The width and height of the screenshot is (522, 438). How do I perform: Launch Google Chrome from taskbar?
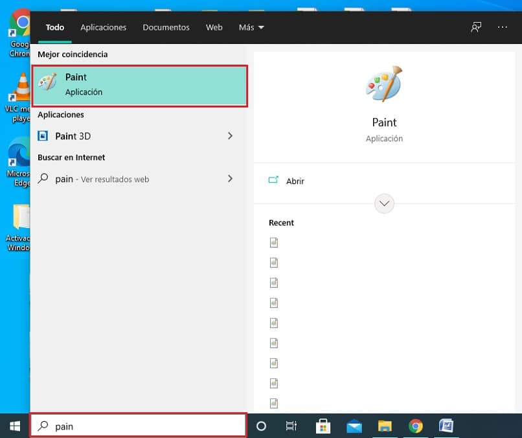tap(416, 426)
